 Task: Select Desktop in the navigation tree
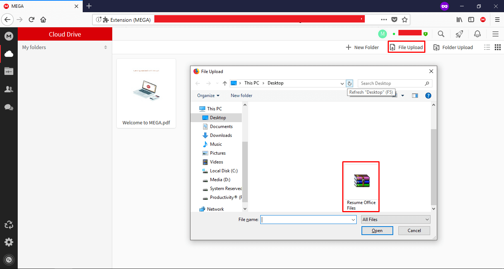216,118
